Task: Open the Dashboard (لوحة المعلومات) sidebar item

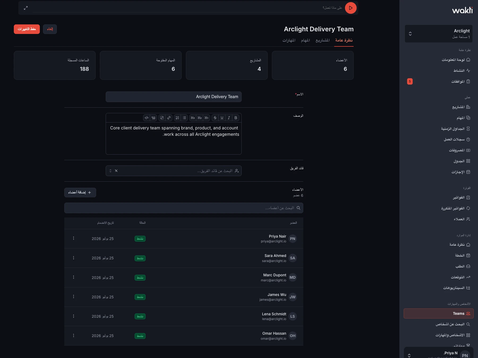Action: click(439, 60)
